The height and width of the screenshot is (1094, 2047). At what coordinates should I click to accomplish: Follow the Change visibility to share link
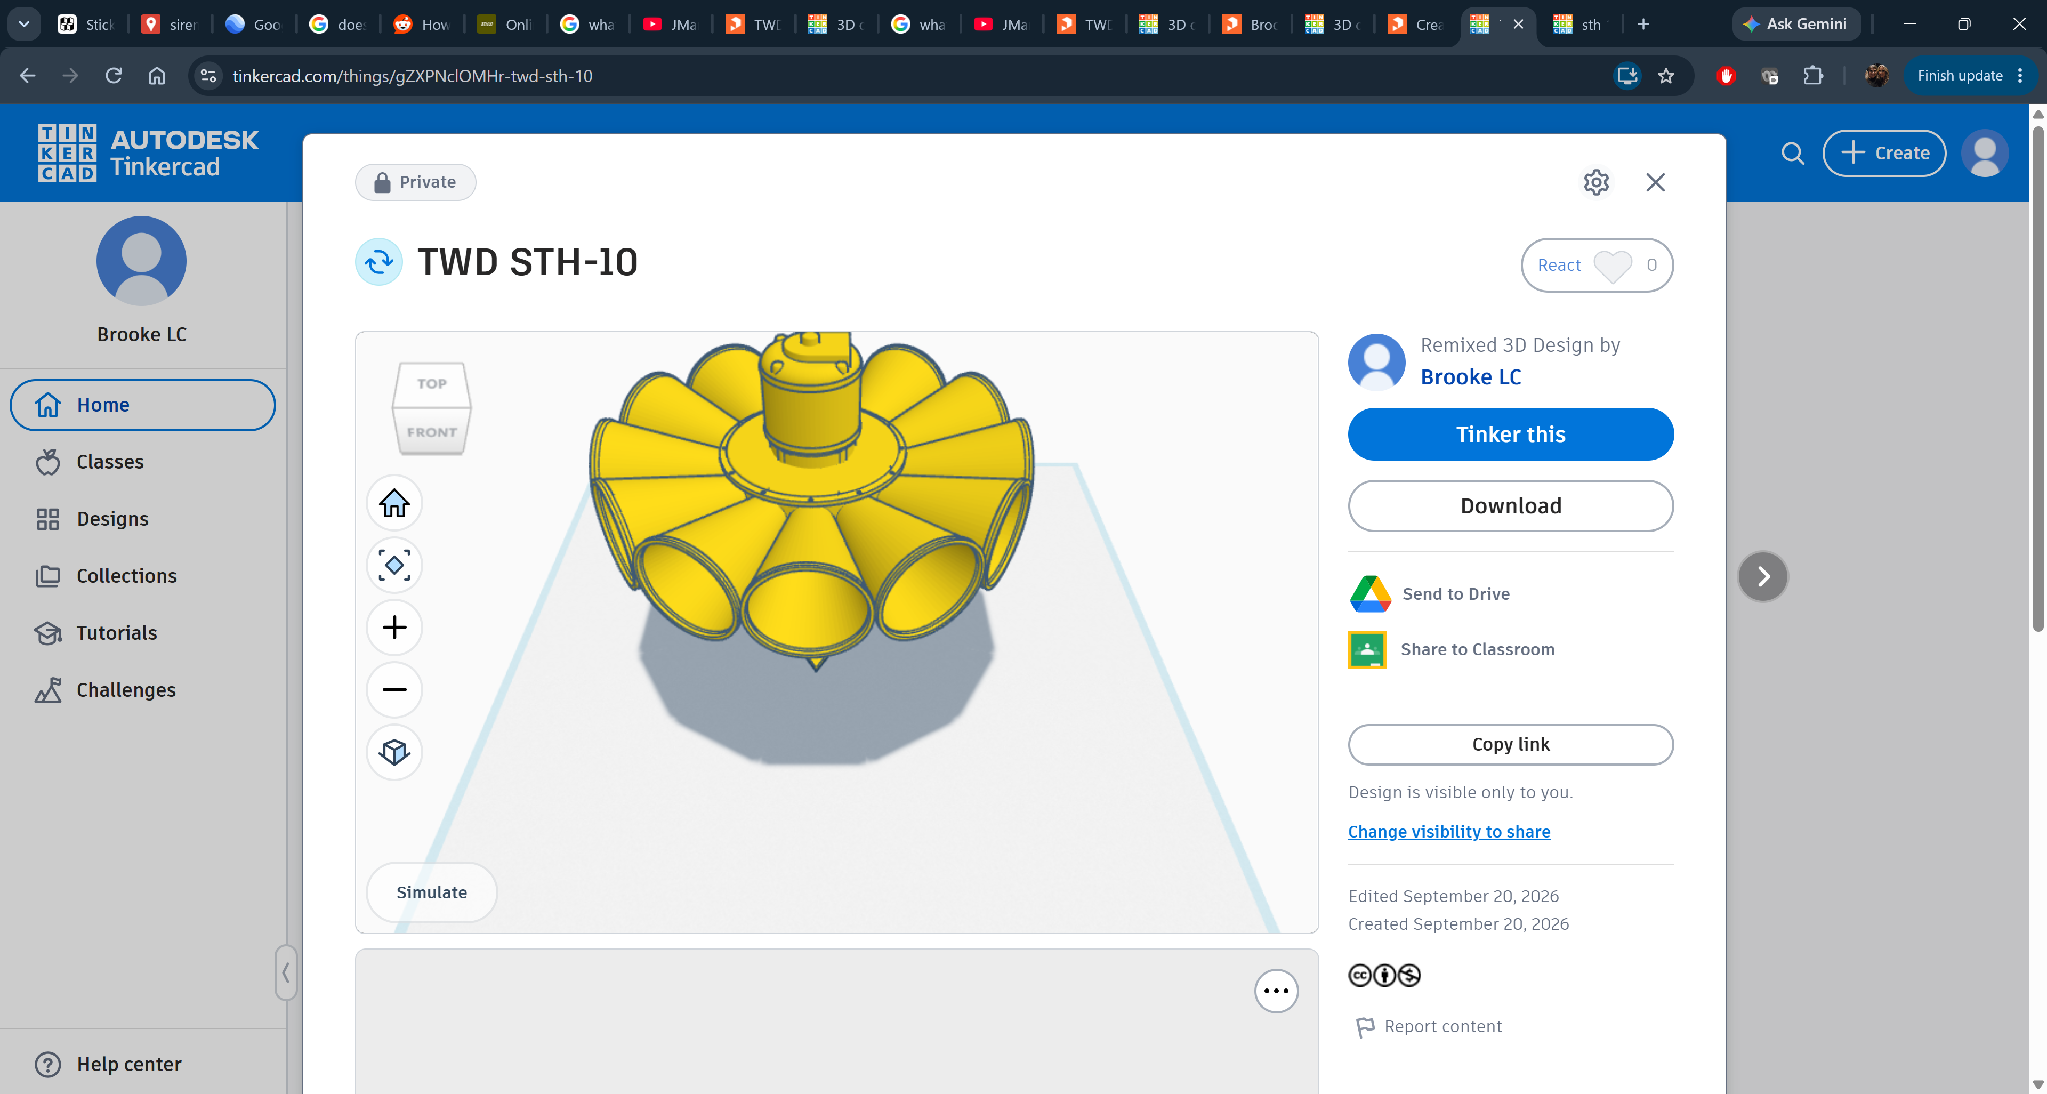pyautogui.click(x=1449, y=832)
